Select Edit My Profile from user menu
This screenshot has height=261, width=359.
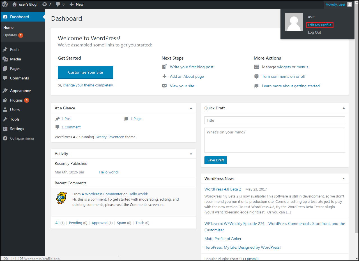coord(320,25)
